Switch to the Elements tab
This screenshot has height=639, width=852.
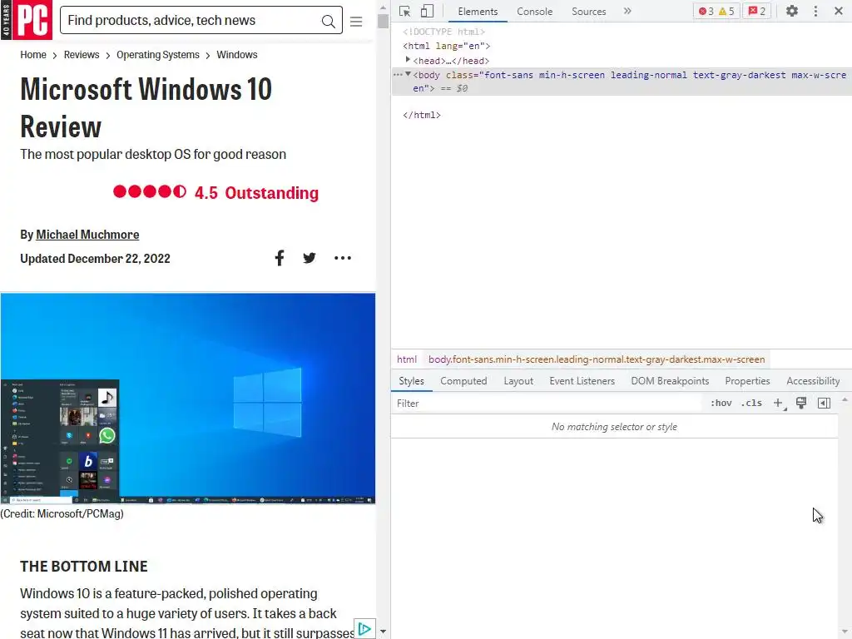[x=478, y=12]
